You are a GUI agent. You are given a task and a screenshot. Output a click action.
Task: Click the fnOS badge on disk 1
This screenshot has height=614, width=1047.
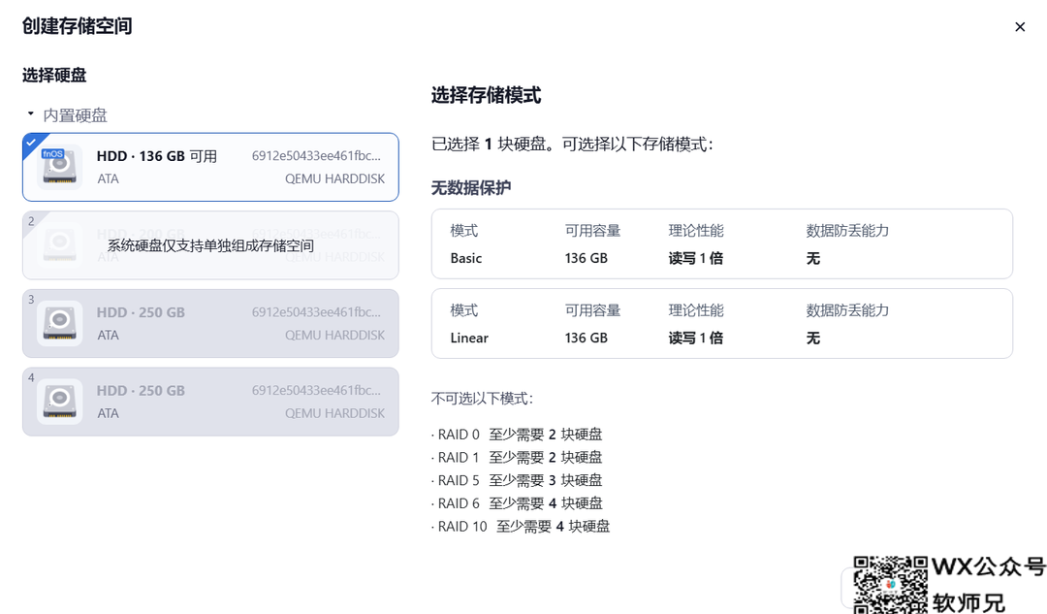coord(52,154)
